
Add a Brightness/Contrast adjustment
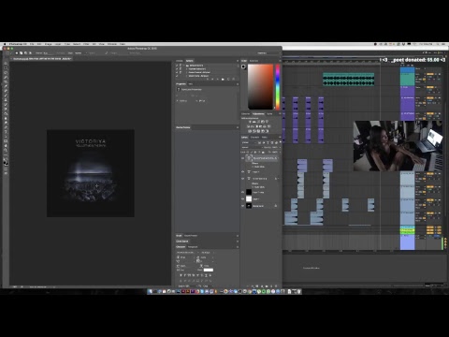(250, 122)
